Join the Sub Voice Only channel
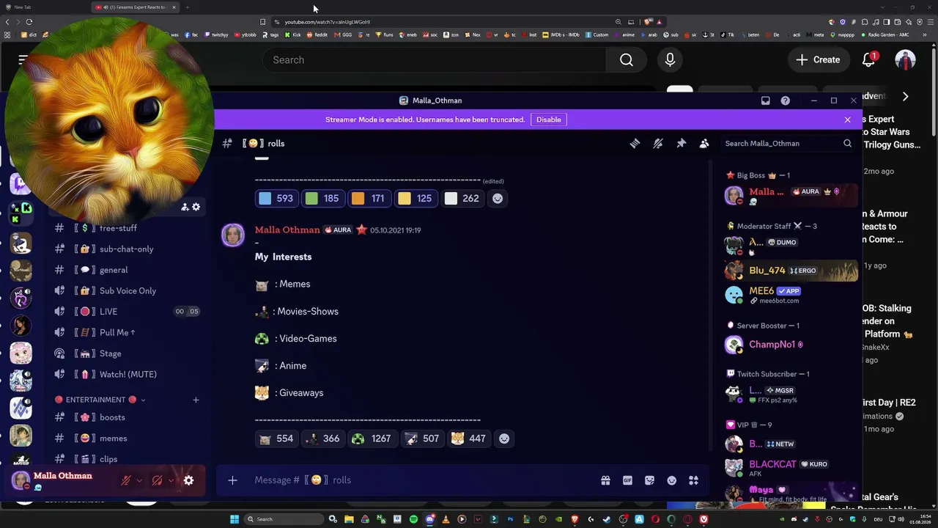This screenshot has height=528, width=938. click(x=129, y=291)
